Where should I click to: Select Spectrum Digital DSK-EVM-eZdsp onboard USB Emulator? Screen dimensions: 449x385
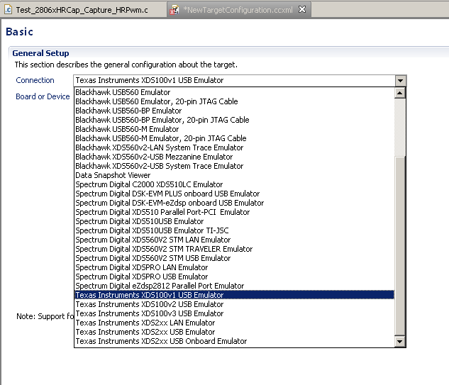pos(234,203)
